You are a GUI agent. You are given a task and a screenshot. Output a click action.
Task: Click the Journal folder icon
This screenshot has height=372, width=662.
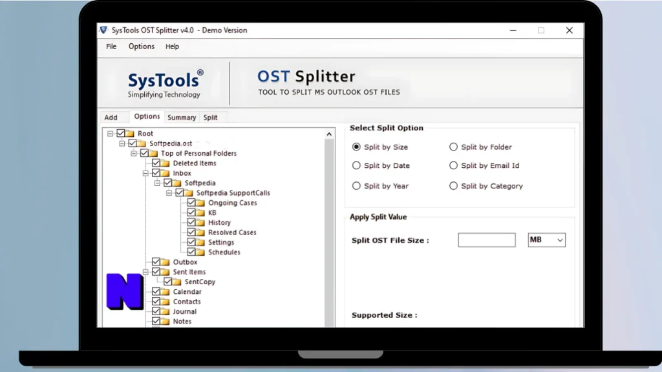(x=165, y=312)
